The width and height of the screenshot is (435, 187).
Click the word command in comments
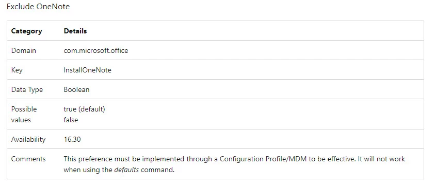pyautogui.click(x=157, y=170)
